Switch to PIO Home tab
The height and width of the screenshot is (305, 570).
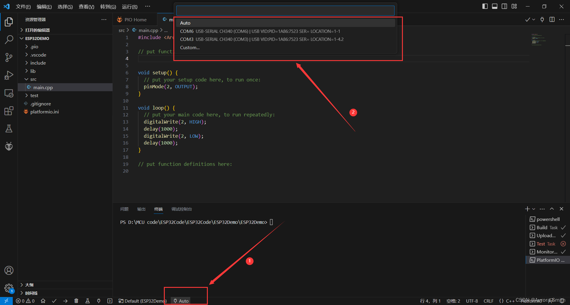[135, 20]
